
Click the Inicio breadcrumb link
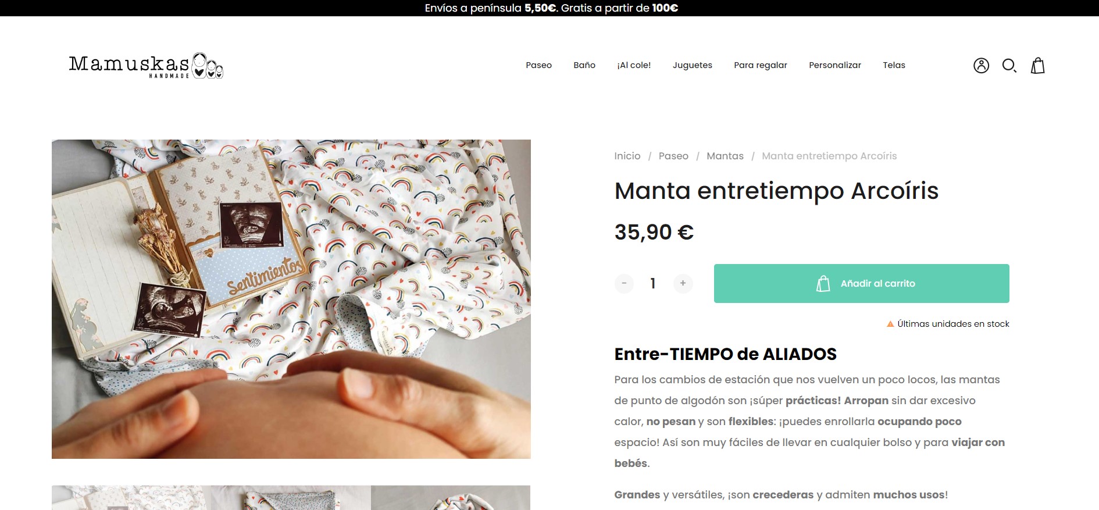click(x=627, y=156)
